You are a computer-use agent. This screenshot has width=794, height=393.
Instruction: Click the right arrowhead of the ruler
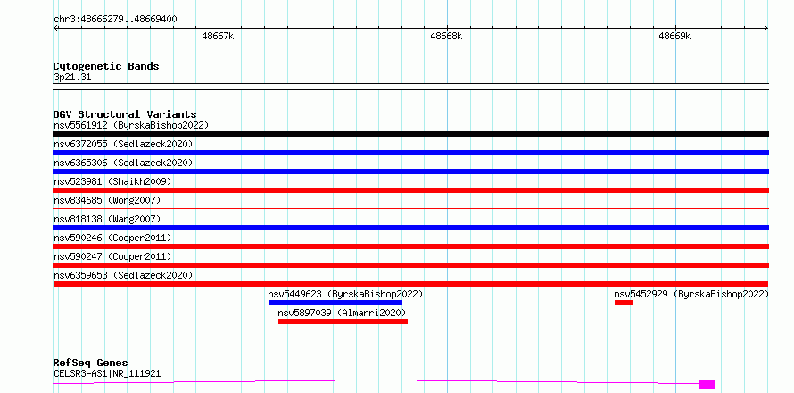coord(765,29)
